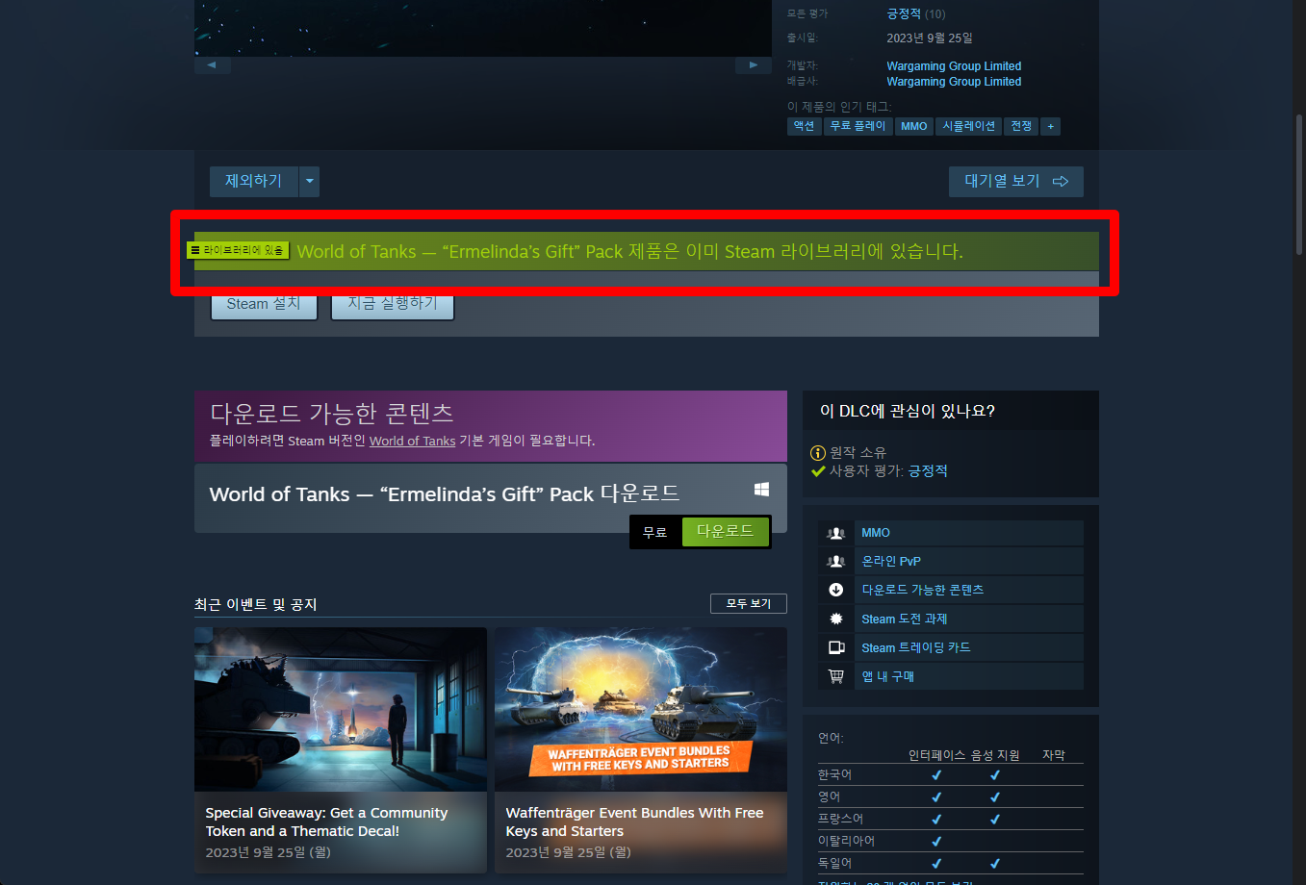Click the arrow icon in 대기열 보기 button
Screen dimensions: 1306x885
tap(1061, 181)
